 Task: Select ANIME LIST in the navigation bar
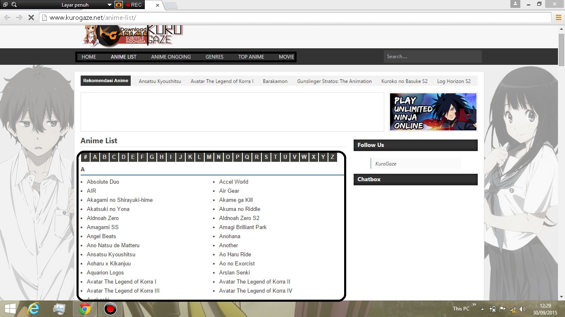[x=124, y=57]
